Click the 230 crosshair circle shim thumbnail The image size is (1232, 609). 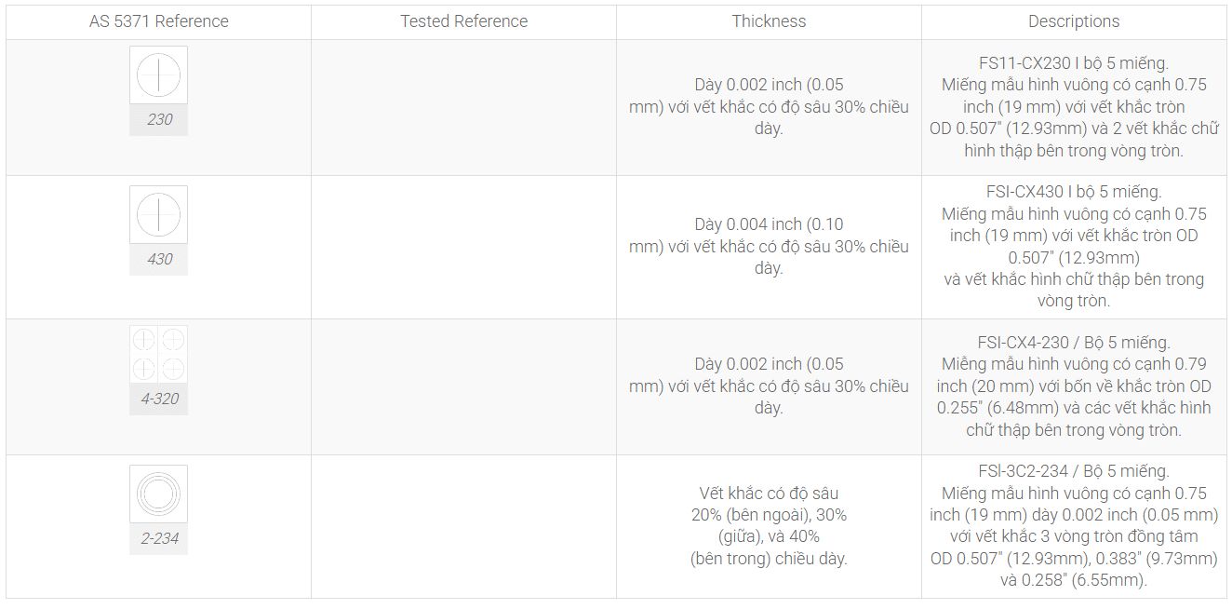tap(158, 74)
